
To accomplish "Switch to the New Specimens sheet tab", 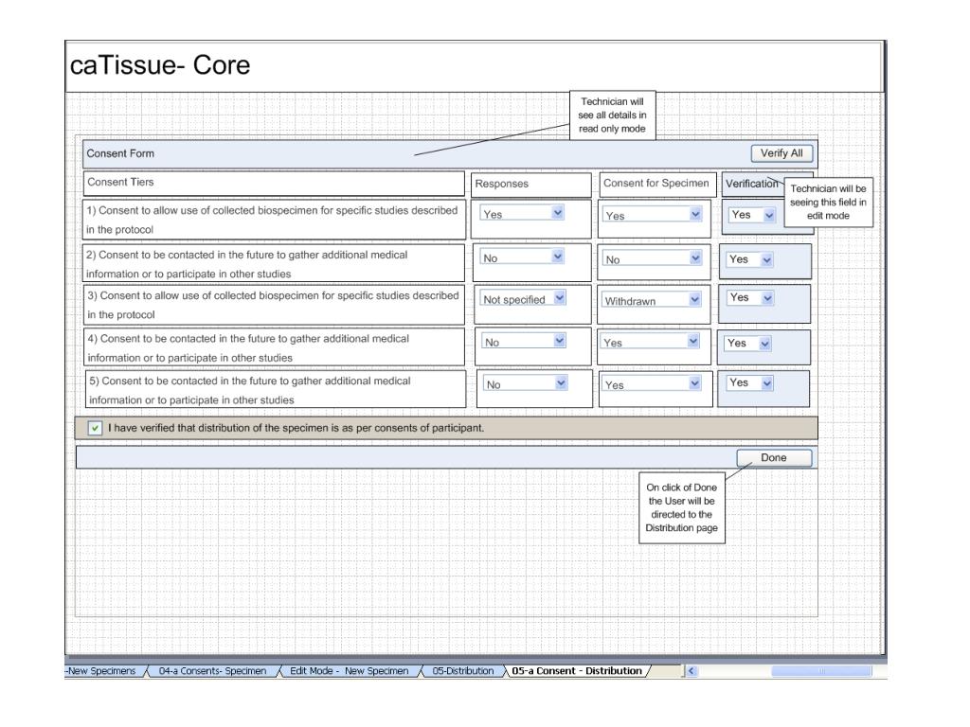I will [x=104, y=671].
